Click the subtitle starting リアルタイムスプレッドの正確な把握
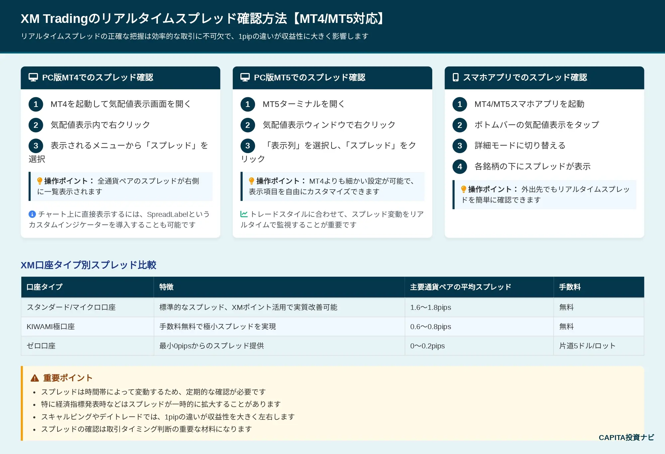The image size is (665, 454). [x=195, y=36]
